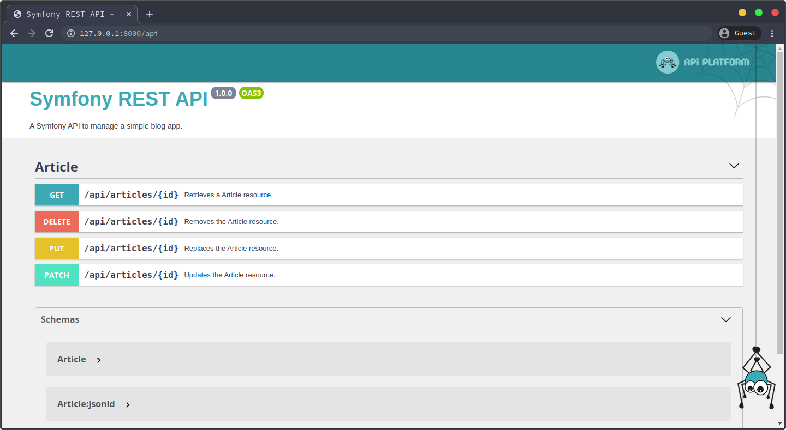Expand the Article schema model

99,360
